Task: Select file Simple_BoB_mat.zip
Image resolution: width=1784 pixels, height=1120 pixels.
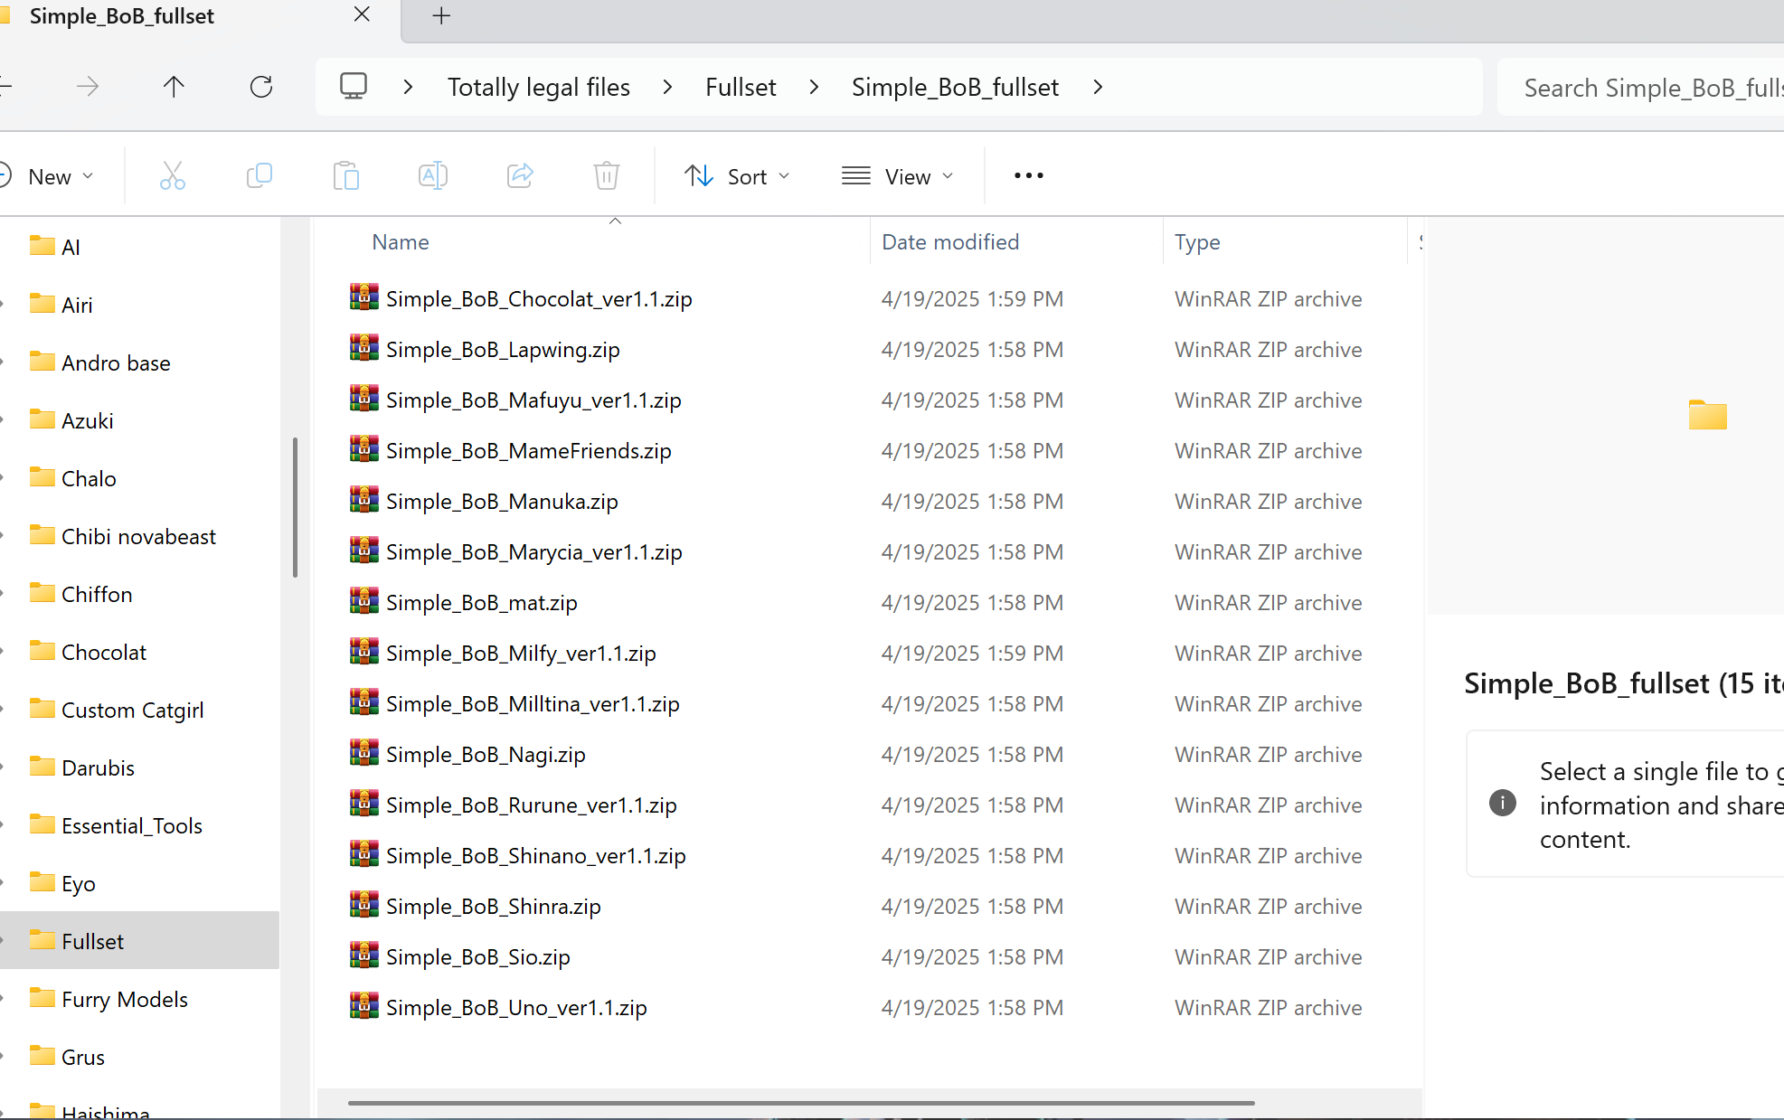Action: tap(481, 602)
